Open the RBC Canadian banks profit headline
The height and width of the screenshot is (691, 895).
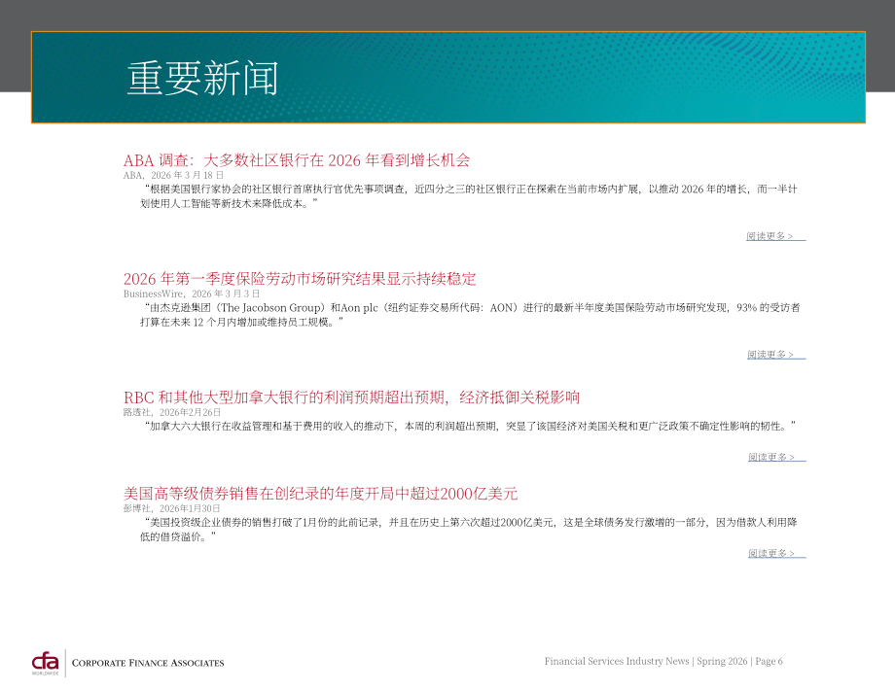pyautogui.click(x=351, y=397)
